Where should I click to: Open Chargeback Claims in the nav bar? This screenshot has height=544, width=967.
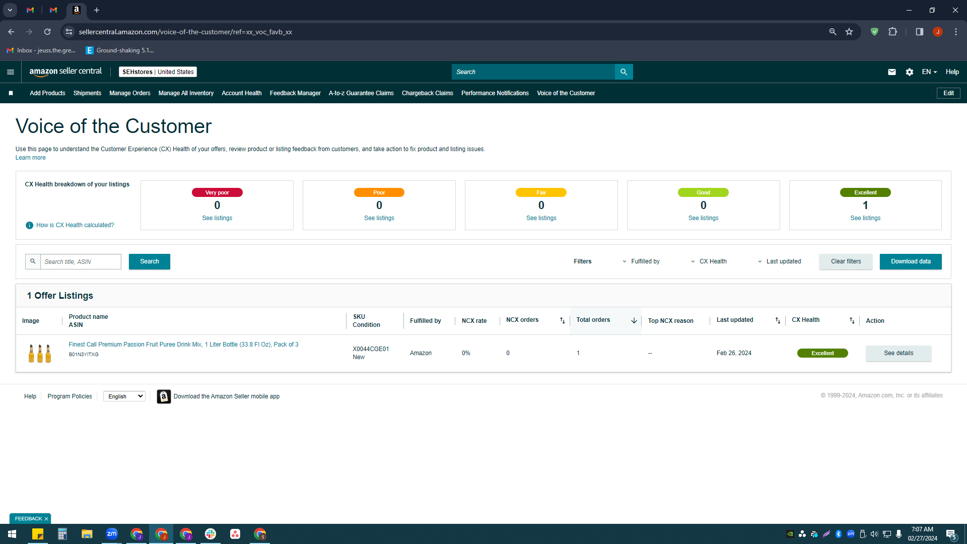click(428, 93)
